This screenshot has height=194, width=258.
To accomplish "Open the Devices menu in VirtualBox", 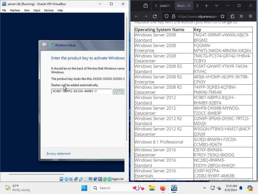I will [x=49, y=10].
